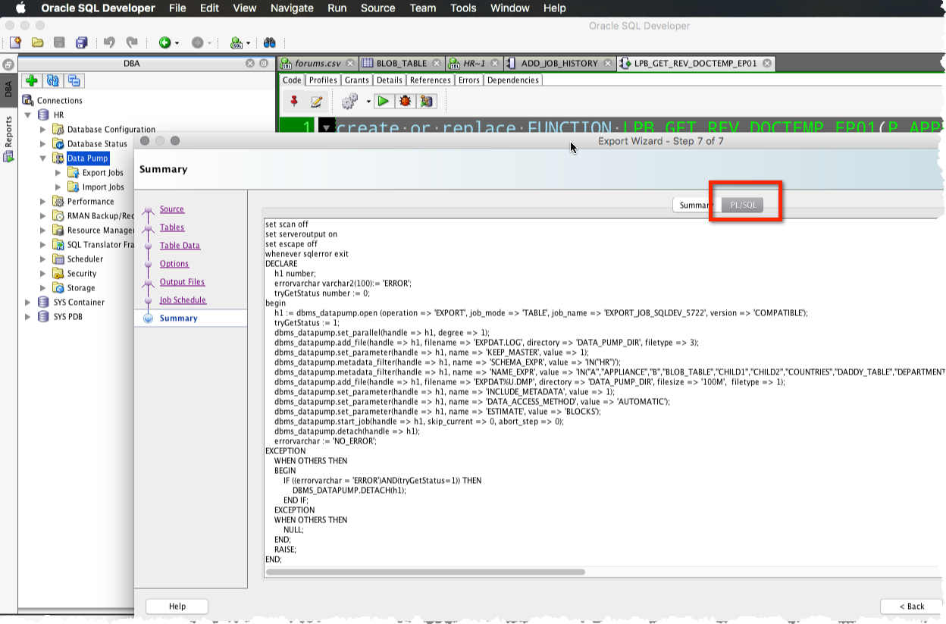The width and height of the screenshot is (946, 624).
Task: Open the back navigation history dropdown arrow
Action: 177,44
